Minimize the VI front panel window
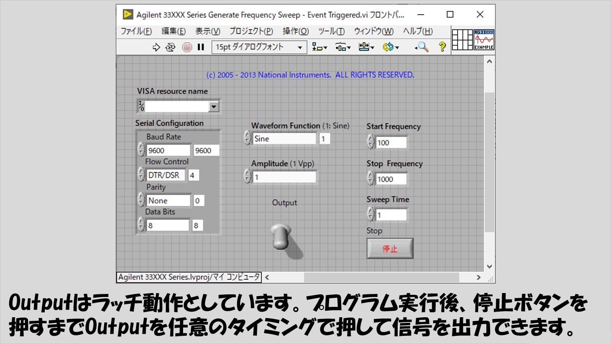This screenshot has height=344, width=611. (x=420, y=14)
